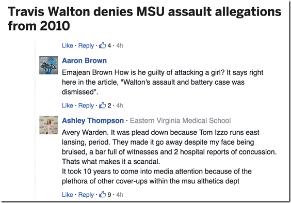Click the Travis Walton article headline
Screen dimensions: 291x203
[144, 19]
